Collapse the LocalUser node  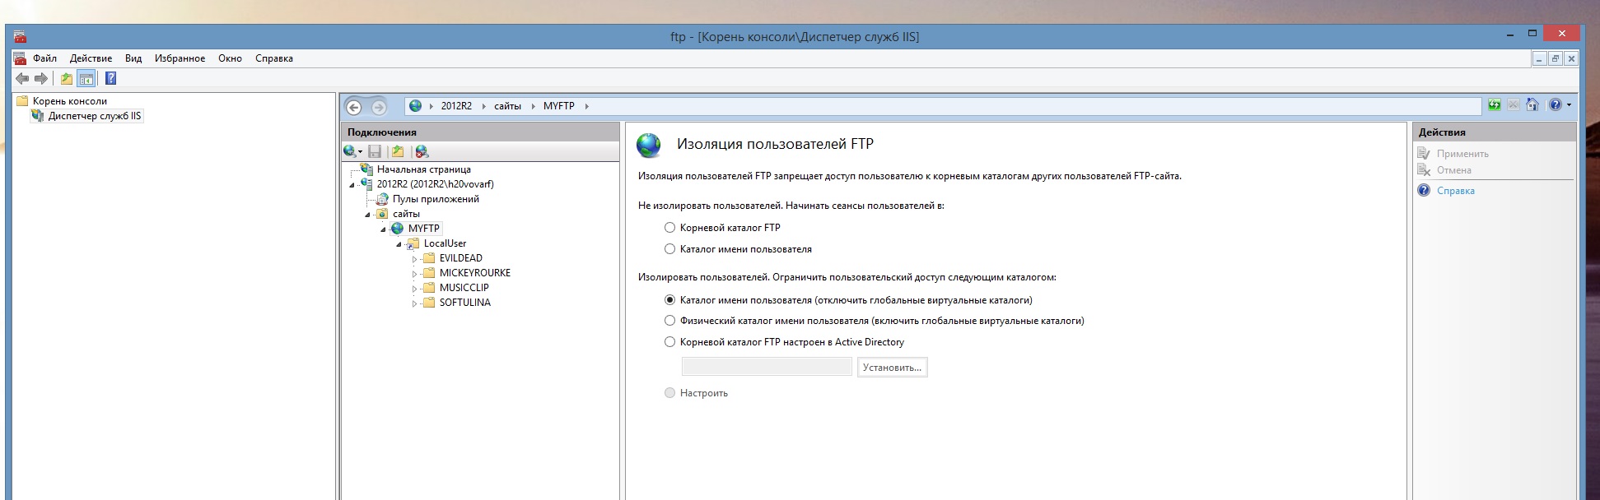pyautogui.click(x=399, y=244)
